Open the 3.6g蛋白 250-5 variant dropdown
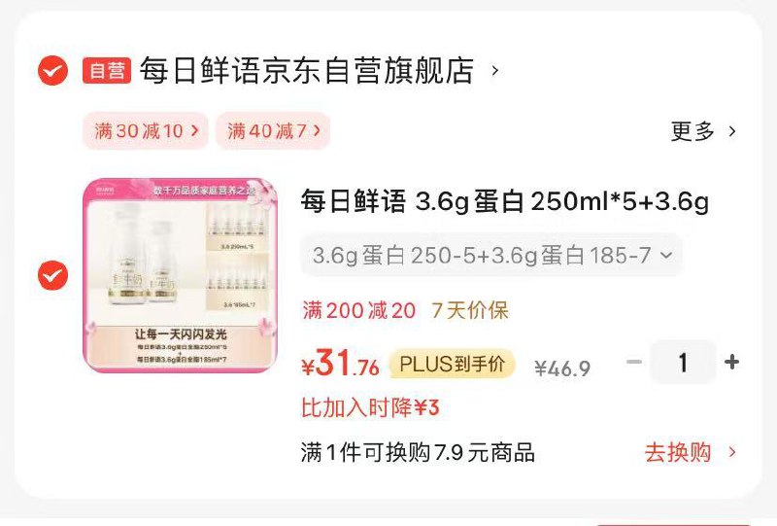Image resolution: width=777 pixels, height=526 pixels. click(491, 255)
